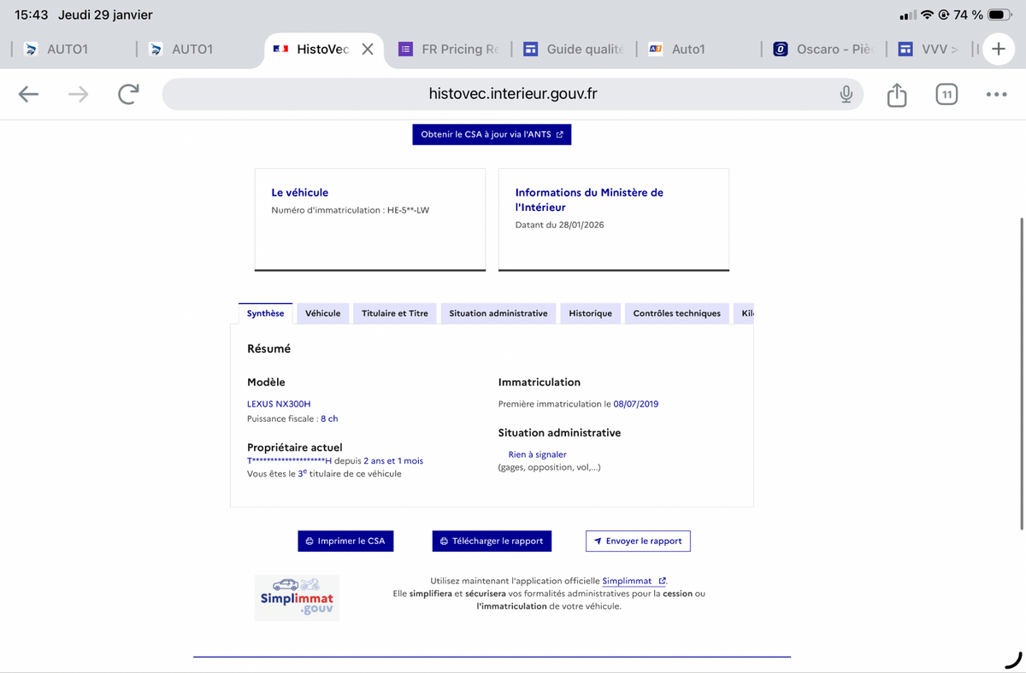
Task: Click Imprimer le CSA button
Action: click(345, 541)
